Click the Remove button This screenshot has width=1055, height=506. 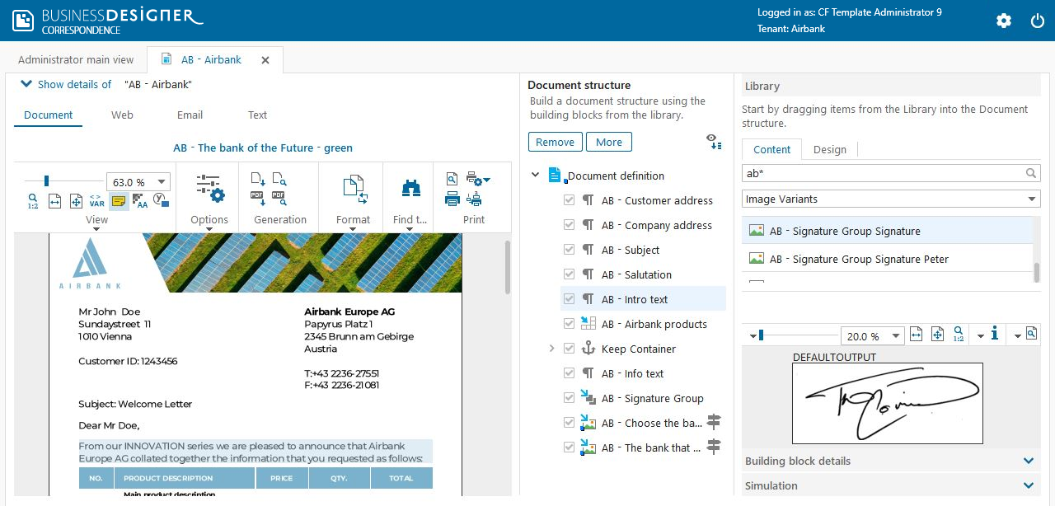coord(555,142)
